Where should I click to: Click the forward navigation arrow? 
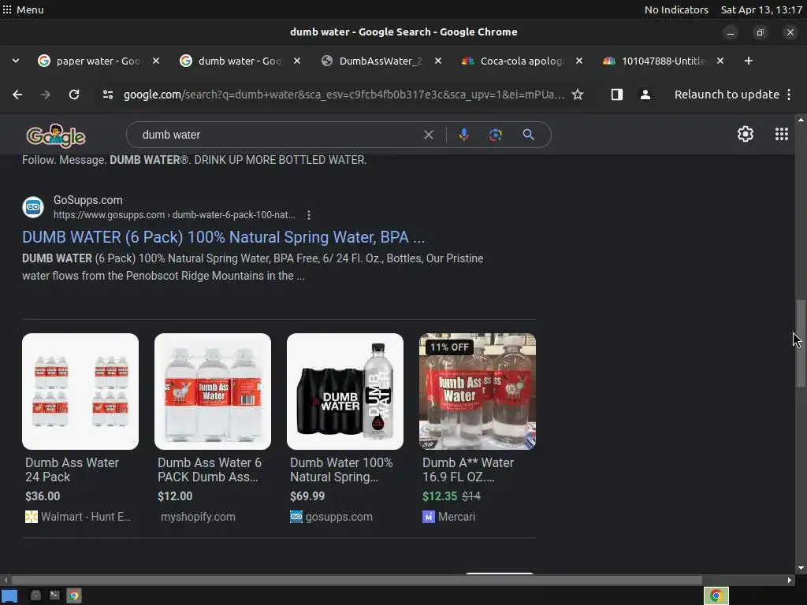click(46, 95)
